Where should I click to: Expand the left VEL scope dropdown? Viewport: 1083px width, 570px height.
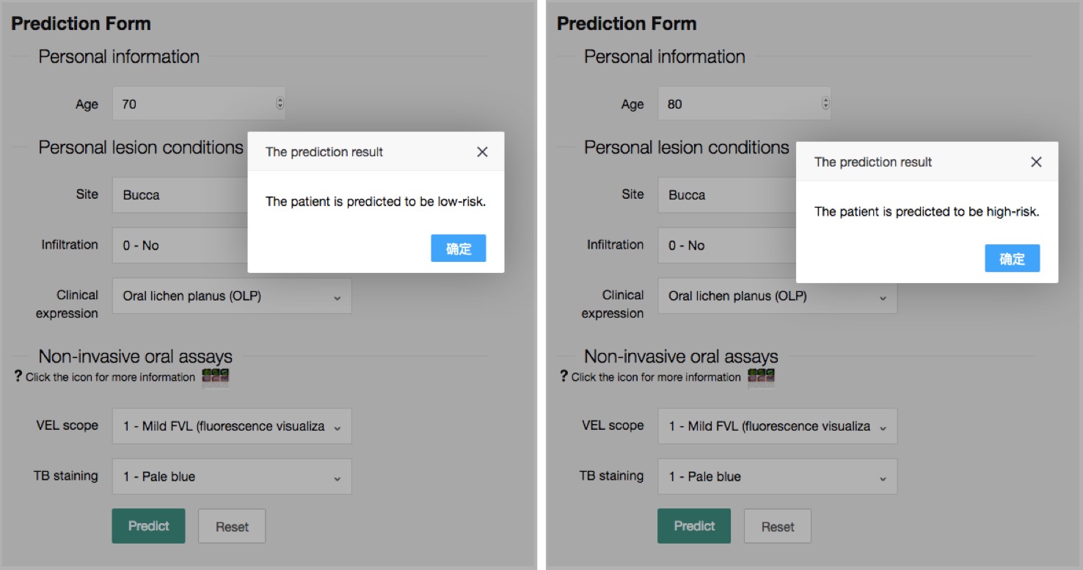click(231, 426)
